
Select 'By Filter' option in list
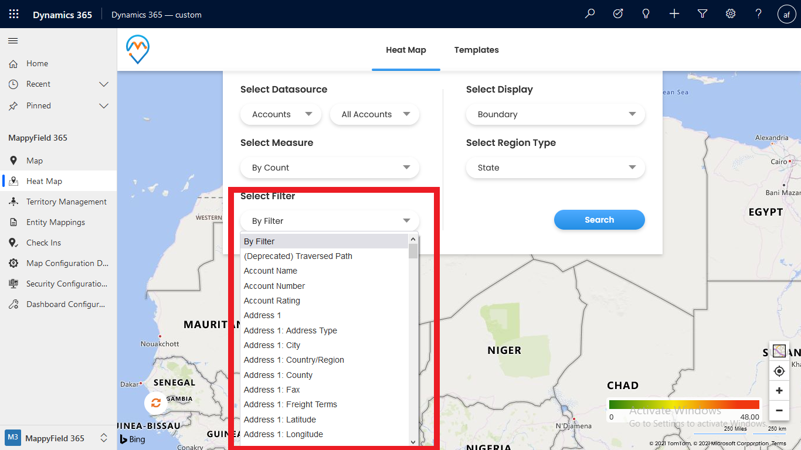point(324,241)
